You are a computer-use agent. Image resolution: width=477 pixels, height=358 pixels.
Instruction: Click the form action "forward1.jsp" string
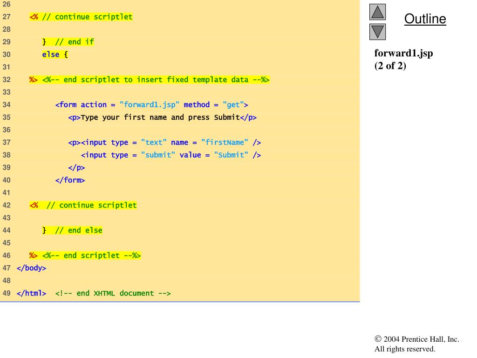[x=150, y=105]
